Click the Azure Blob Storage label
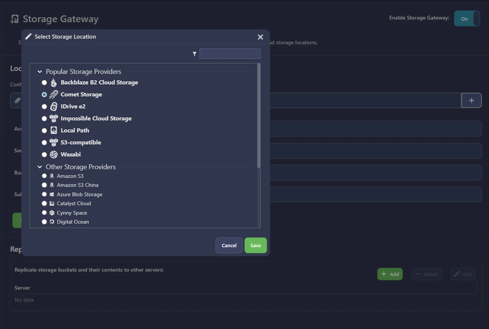 pos(80,194)
